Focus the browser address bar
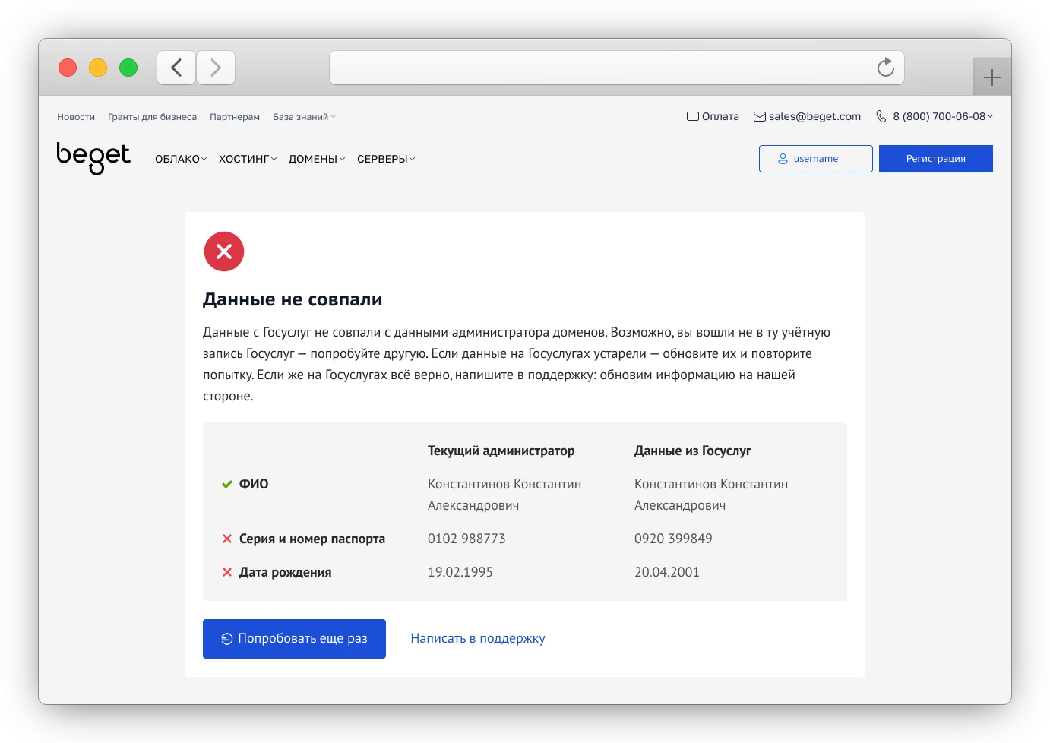Image resolution: width=1050 pixels, height=743 pixels. (x=617, y=68)
